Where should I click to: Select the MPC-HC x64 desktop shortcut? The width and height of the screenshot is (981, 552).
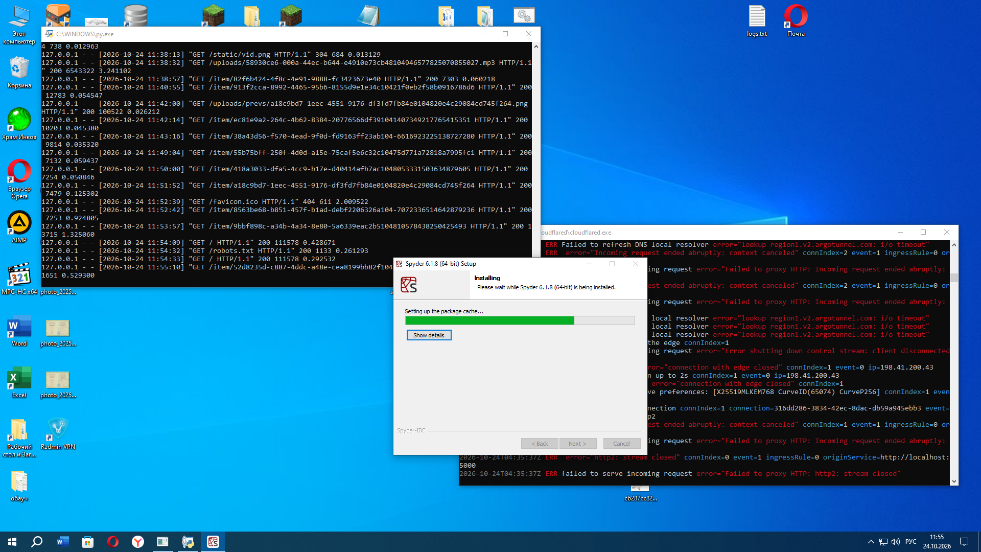point(19,279)
